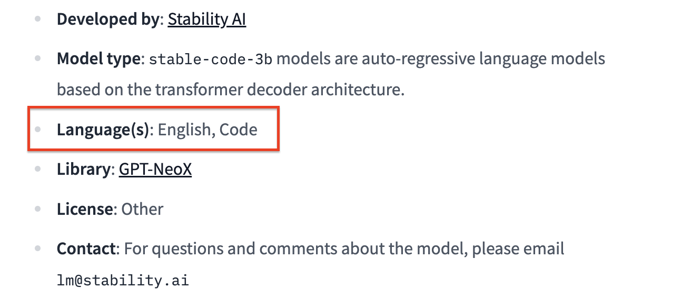Viewport: 691px width, 298px height.
Task: Click the lm@stability.ai email address
Action: tap(123, 280)
